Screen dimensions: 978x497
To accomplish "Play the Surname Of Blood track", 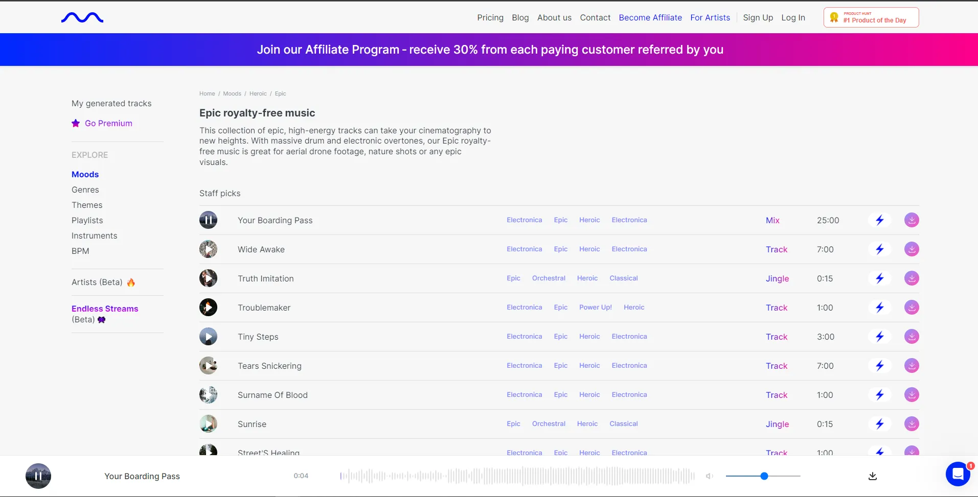I will click(x=208, y=395).
